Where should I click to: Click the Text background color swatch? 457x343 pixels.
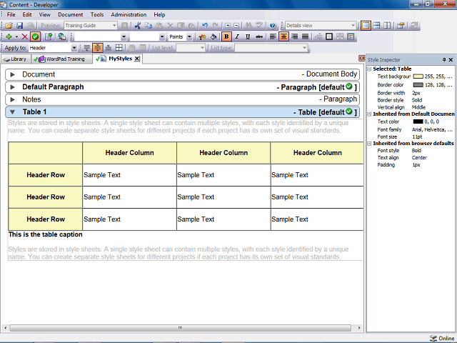(418, 76)
